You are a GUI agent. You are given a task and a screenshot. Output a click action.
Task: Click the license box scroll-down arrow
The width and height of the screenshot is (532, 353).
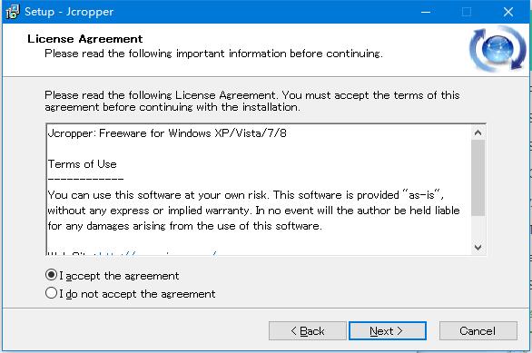click(x=478, y=247)
